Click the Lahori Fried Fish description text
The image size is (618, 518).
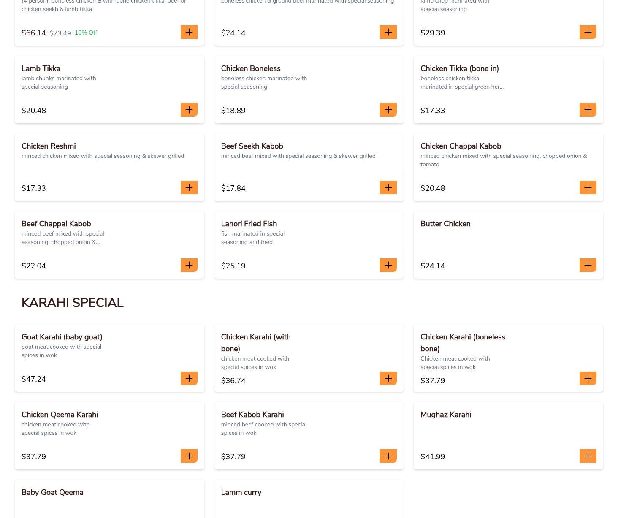tap(253, 238)
